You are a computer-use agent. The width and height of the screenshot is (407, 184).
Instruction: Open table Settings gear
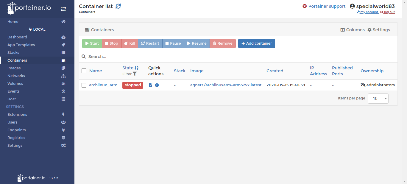(378, 30)
